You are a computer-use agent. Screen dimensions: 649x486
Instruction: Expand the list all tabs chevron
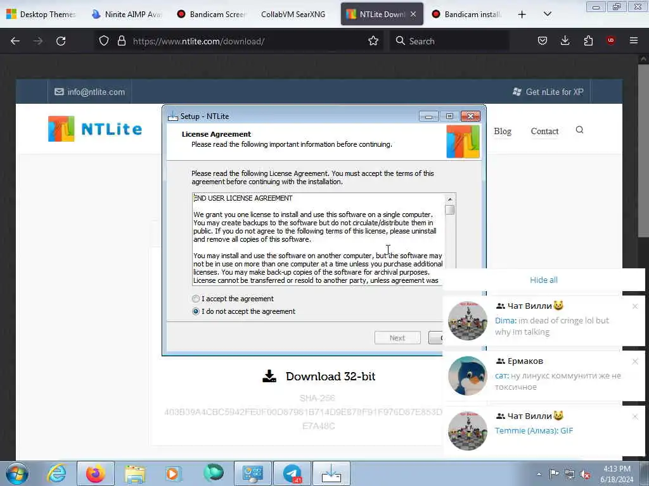pyautogui.click(x=548, y=14)
